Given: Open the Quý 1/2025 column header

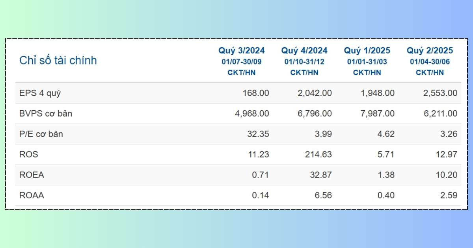Looking at the screenshot, I should click(367, 50).
